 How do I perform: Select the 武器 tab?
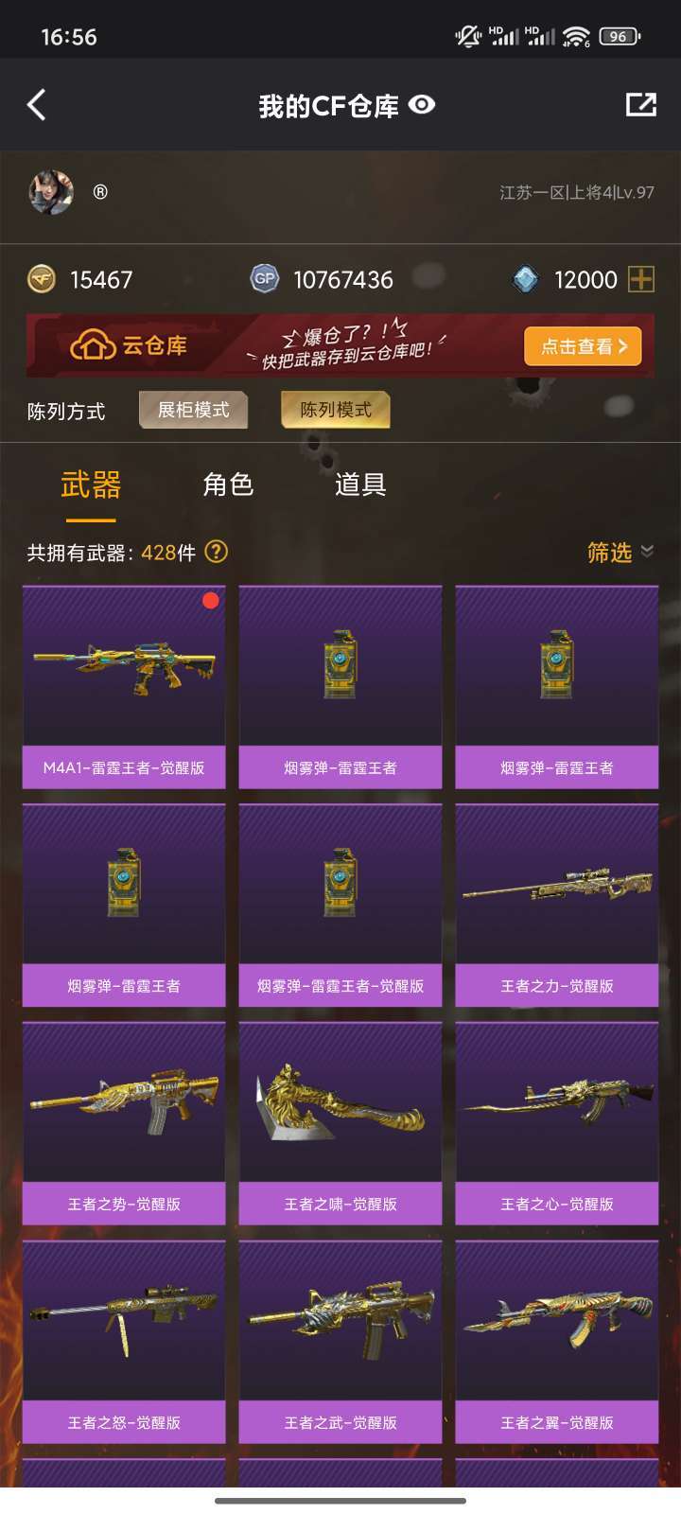coord(91,484)
